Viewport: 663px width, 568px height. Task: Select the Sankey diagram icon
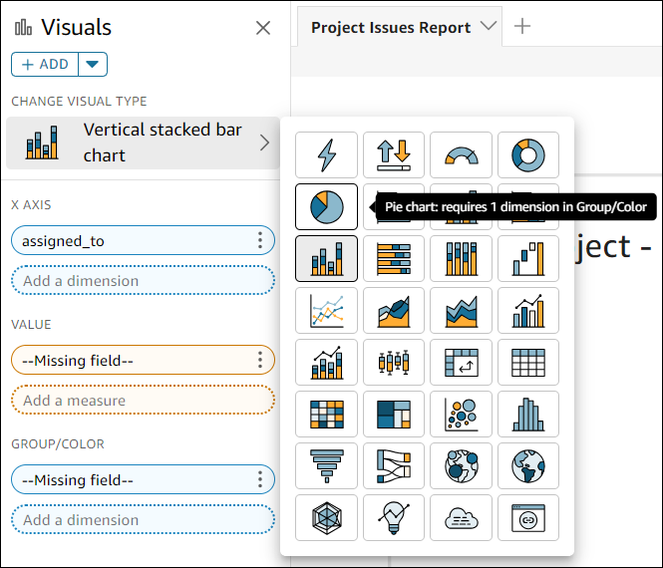[x=394, y=466]
